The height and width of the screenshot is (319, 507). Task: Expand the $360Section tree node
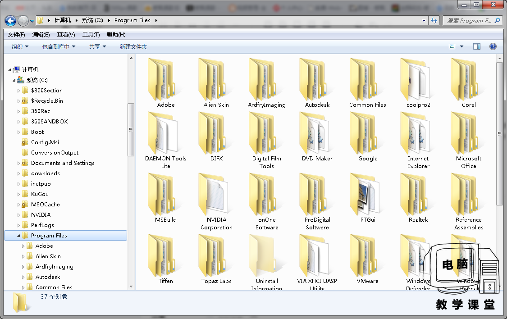[18, 91]
